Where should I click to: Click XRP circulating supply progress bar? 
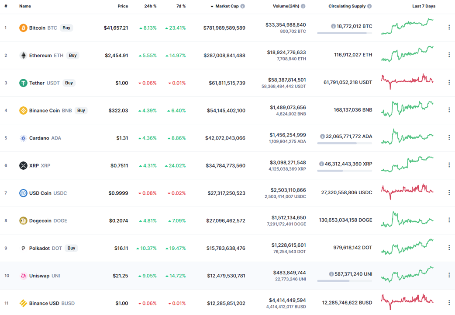pyautogui.click(x=345, y=171)
